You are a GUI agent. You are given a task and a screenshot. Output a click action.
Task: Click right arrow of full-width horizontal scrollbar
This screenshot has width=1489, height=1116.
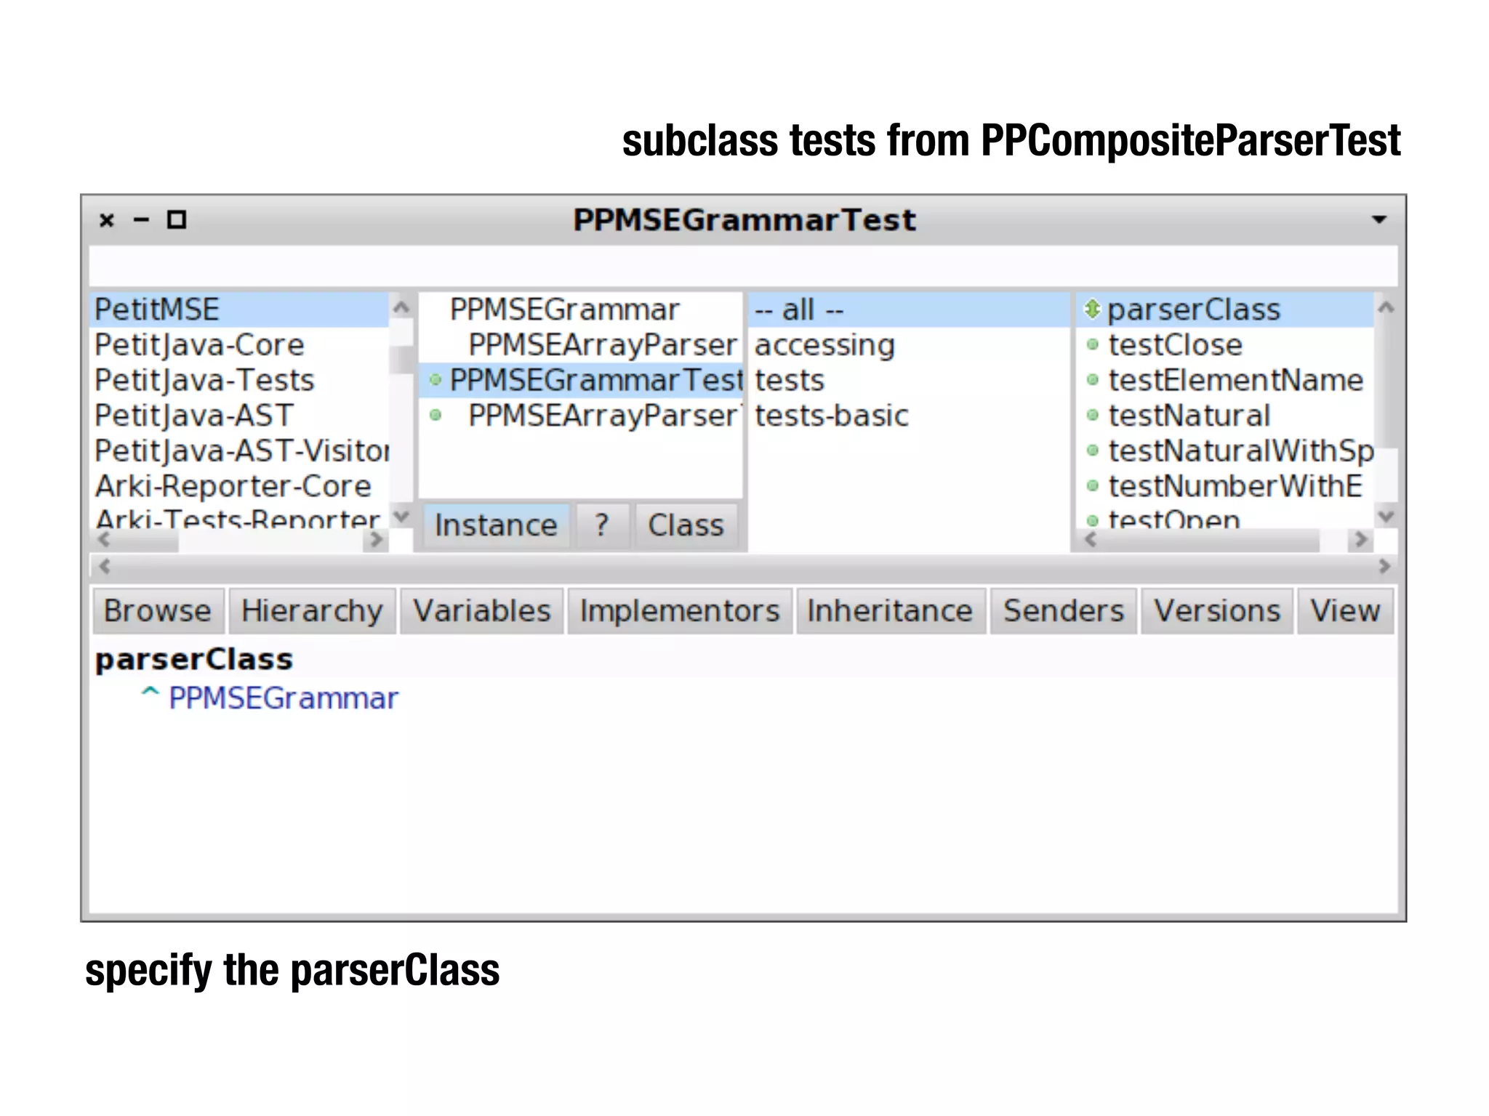pos(1384,567)
